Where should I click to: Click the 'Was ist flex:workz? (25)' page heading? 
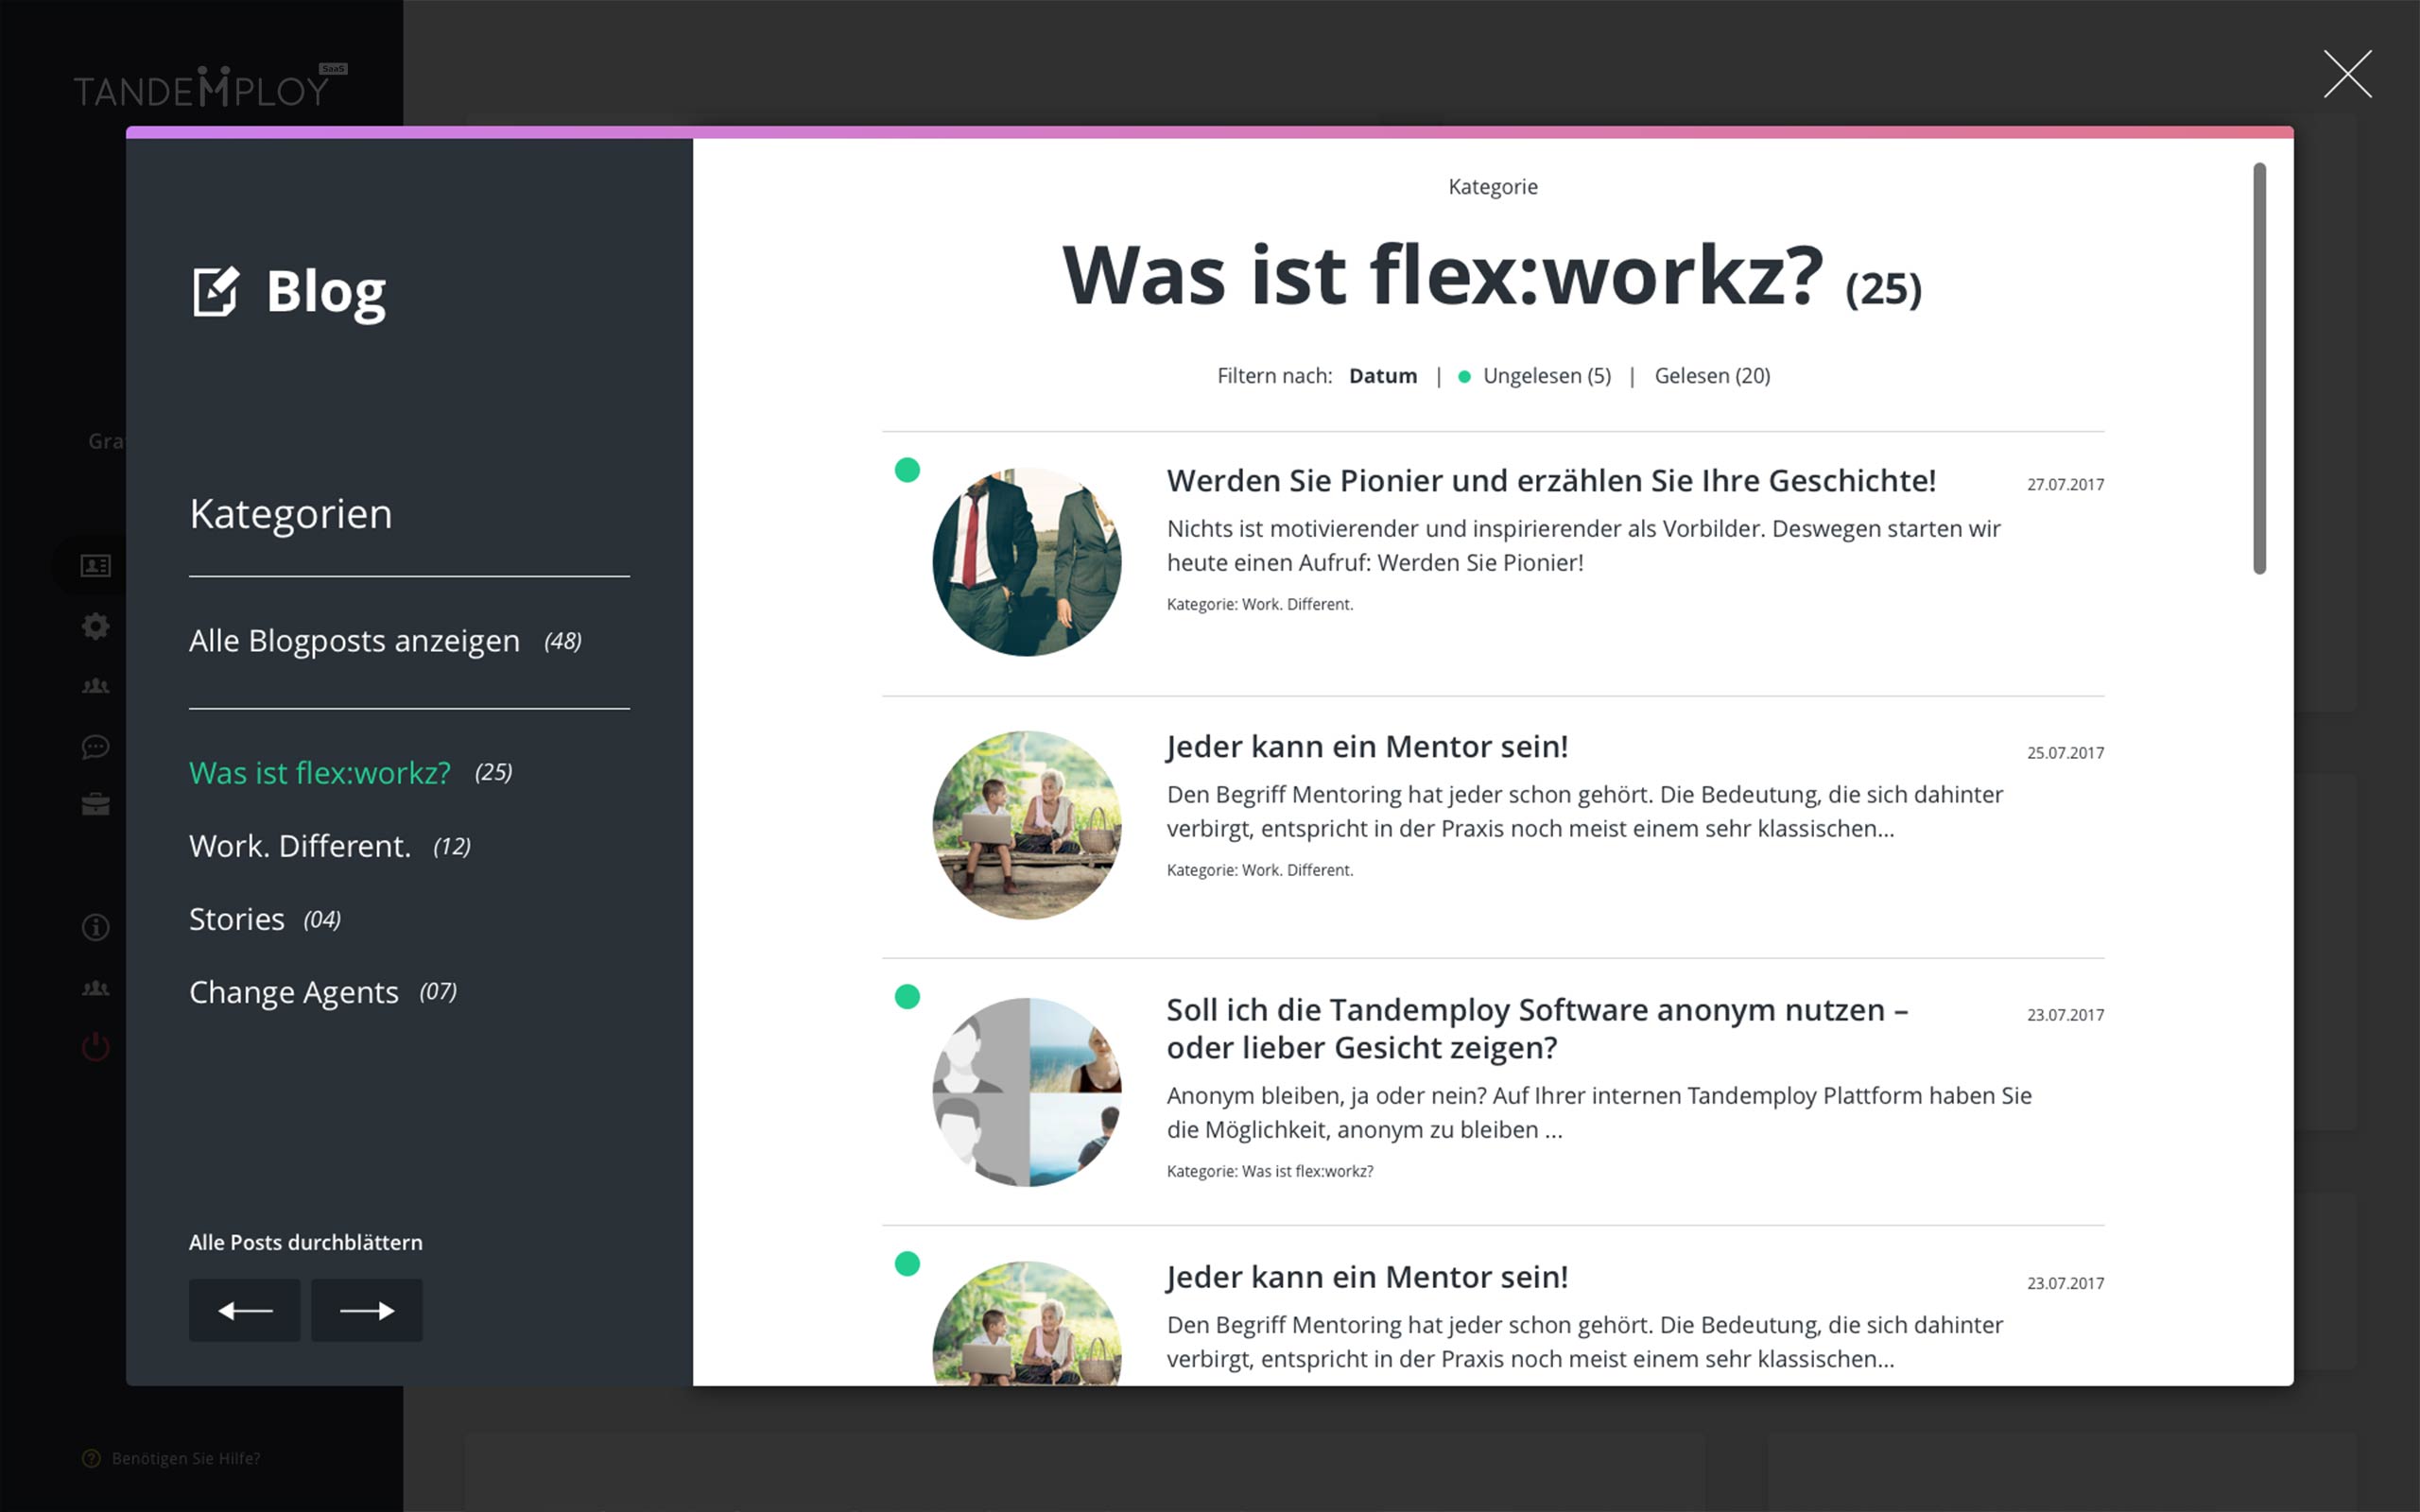click(1492, 276)
